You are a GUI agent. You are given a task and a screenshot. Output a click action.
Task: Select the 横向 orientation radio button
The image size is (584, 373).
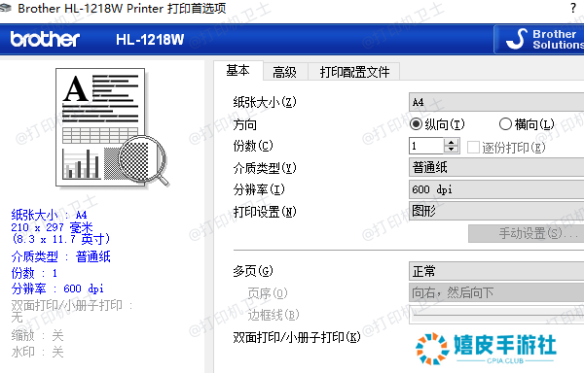(505, 124)
